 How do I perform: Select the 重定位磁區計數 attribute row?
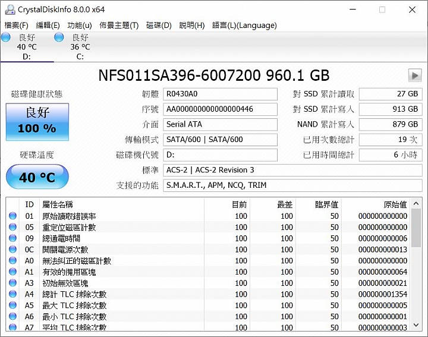tap(208, 227)
